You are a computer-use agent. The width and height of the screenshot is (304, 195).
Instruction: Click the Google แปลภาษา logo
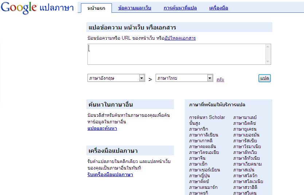click(37, 8)
